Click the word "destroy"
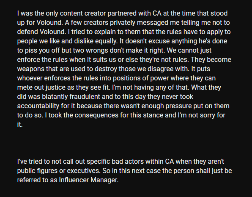Screen dimensions: 252x197 pos(106,69)
